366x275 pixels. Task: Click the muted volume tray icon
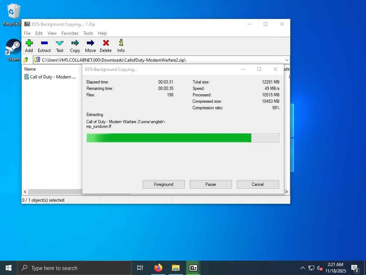(320, 268)
